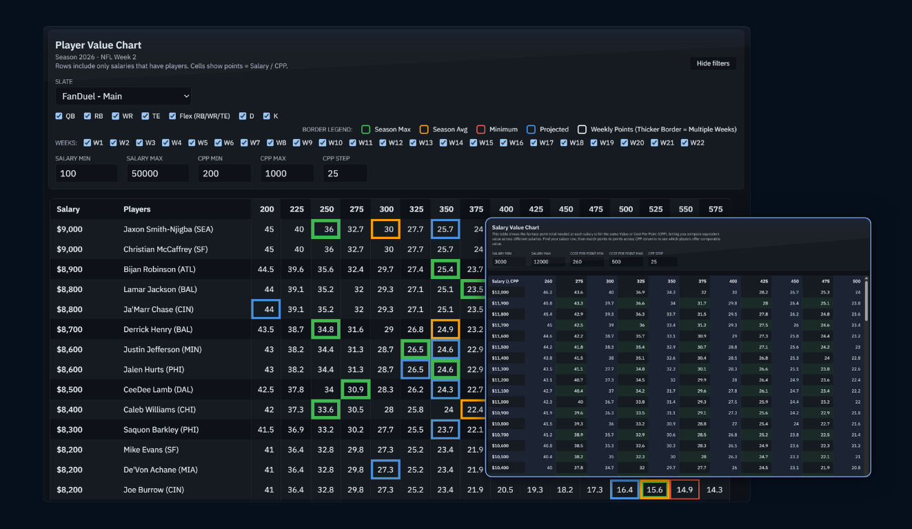This screenshot has height=529, width=912.
Task: Toggle the WR position checkbox
Action: [x=116, y=116]
